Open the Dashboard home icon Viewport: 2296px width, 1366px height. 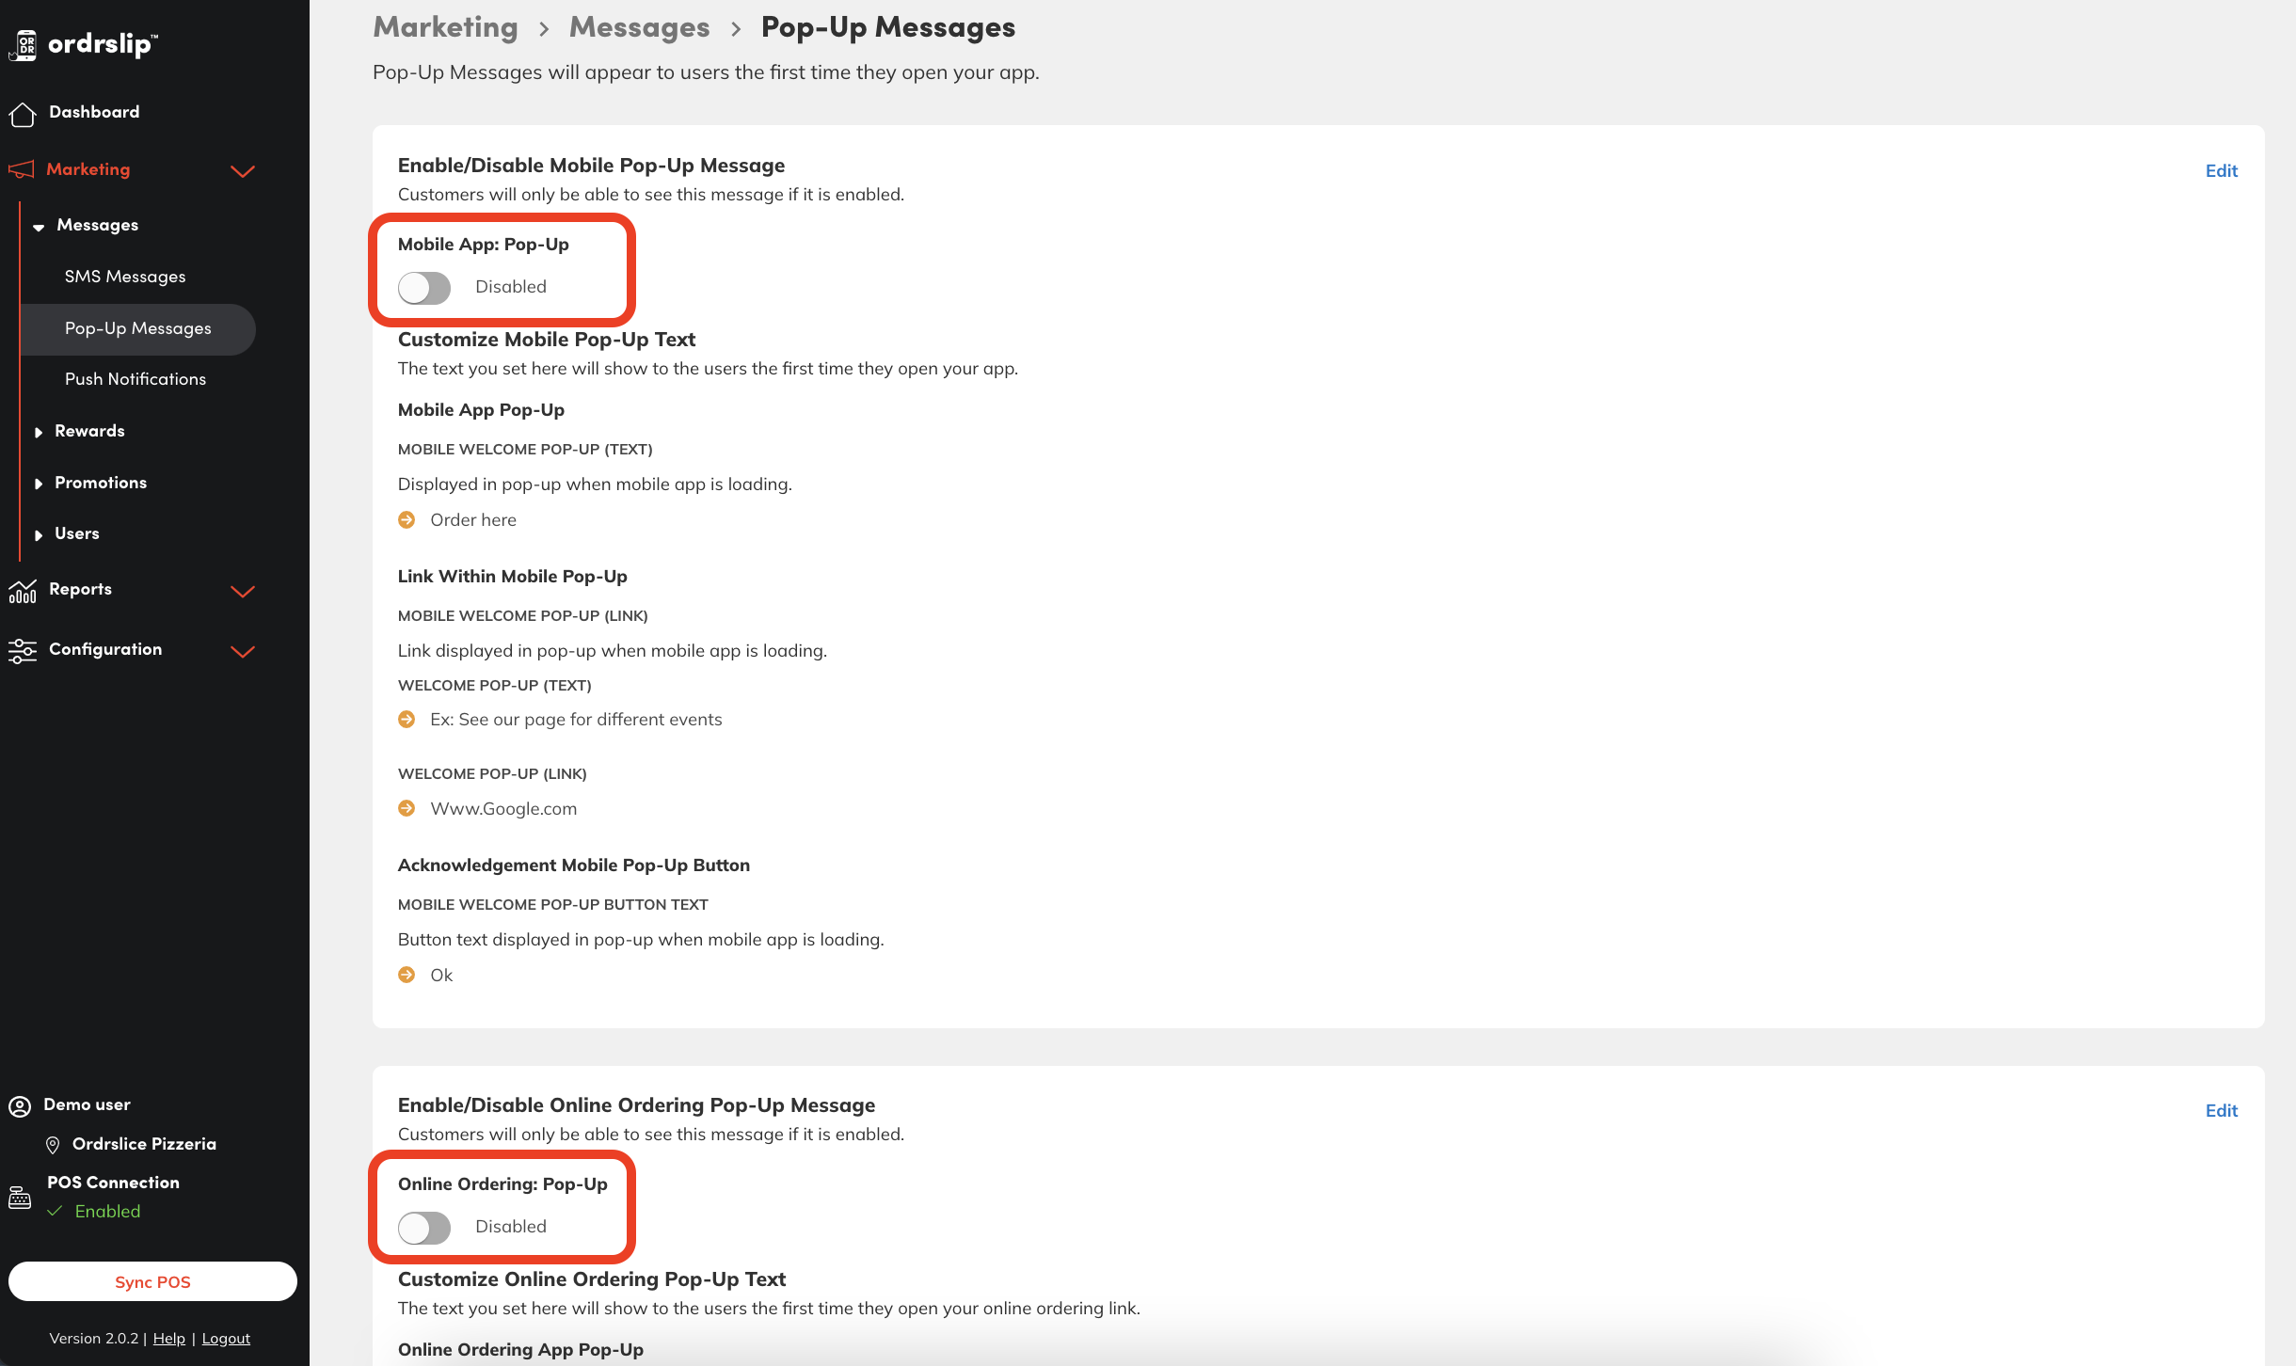[23, 113]
